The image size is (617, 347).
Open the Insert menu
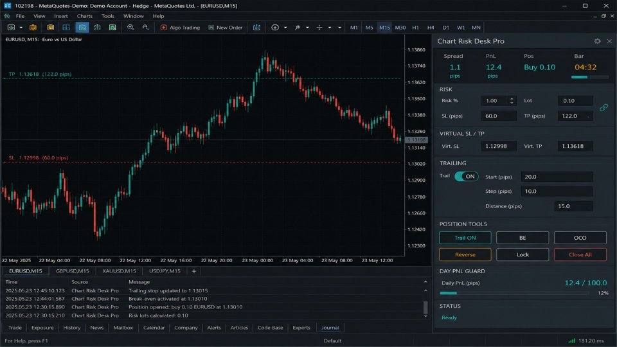(x=61, y=16)
